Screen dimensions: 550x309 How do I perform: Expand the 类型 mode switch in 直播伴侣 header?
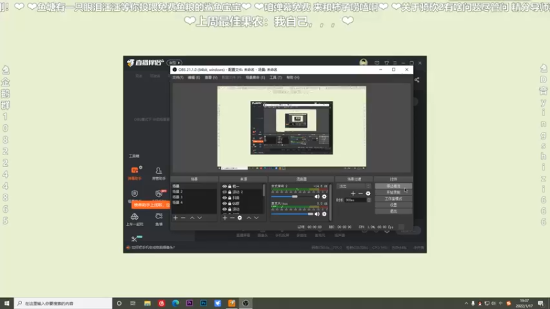175,62
